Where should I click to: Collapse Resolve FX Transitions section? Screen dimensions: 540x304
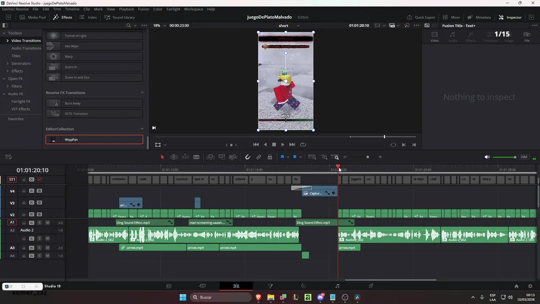pyautogui.click(x=142, y=92)
